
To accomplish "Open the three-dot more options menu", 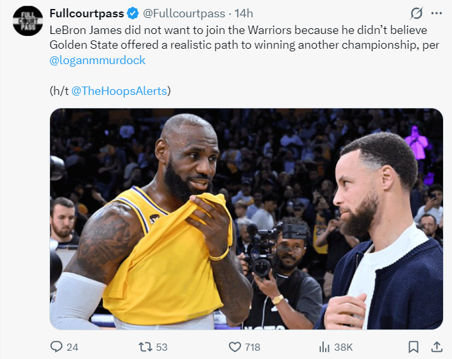I will 437,13.
